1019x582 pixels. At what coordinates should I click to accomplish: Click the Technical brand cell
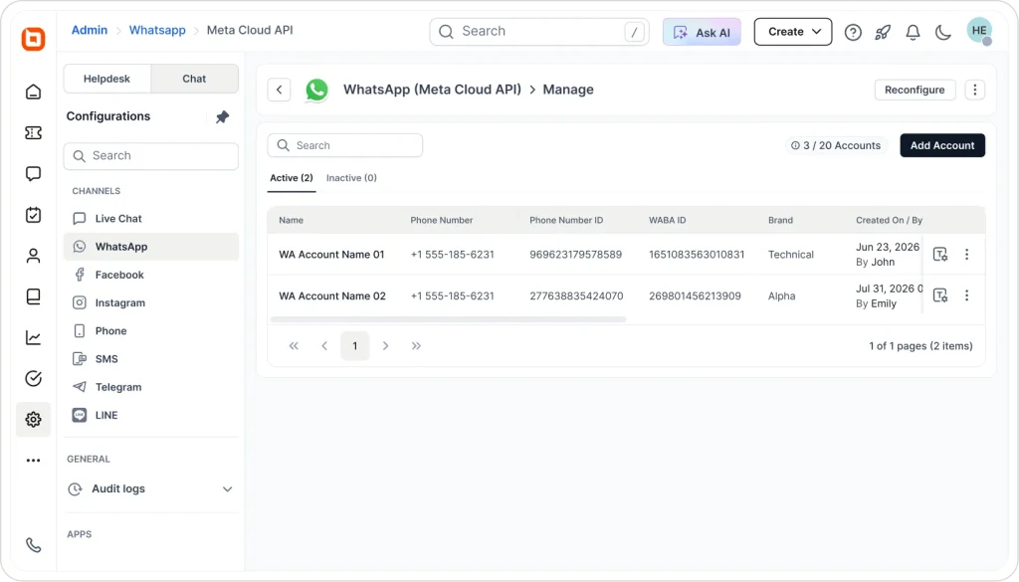pyautogui.click(x=791, y=255)
